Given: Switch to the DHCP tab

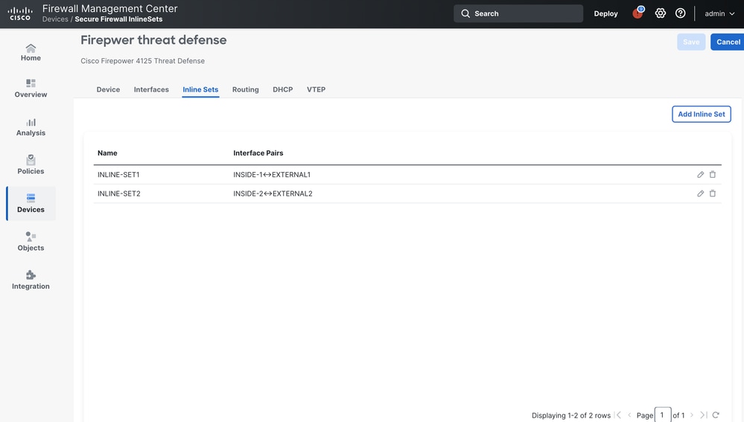Looking at the screenshot, I should (283, 89).
